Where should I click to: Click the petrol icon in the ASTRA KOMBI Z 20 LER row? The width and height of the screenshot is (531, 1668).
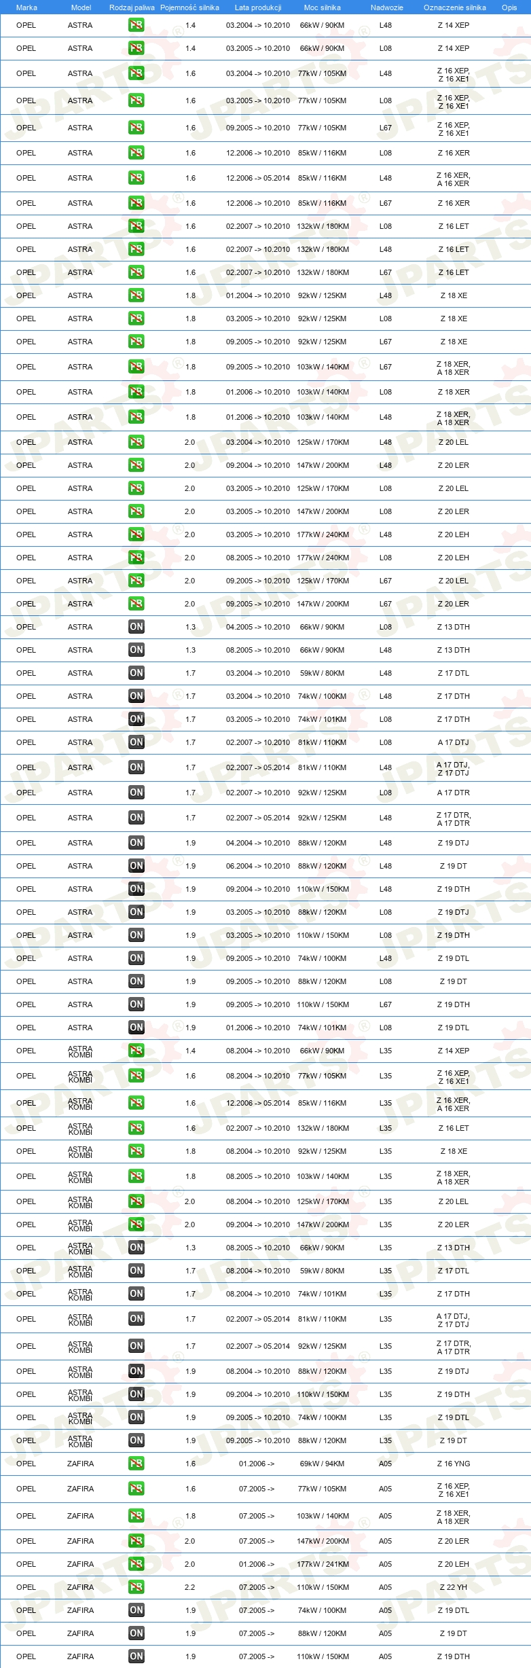point(136,1225)
